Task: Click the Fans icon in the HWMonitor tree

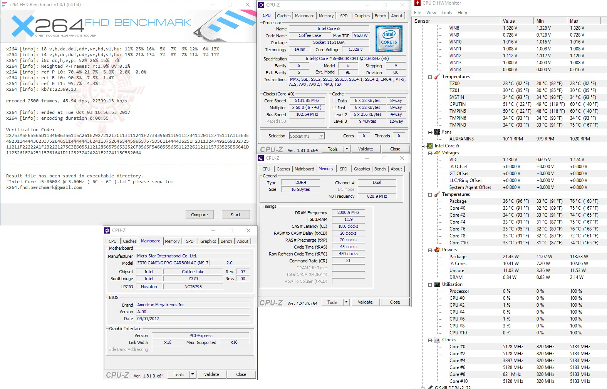Action: (x=437, y=132)
